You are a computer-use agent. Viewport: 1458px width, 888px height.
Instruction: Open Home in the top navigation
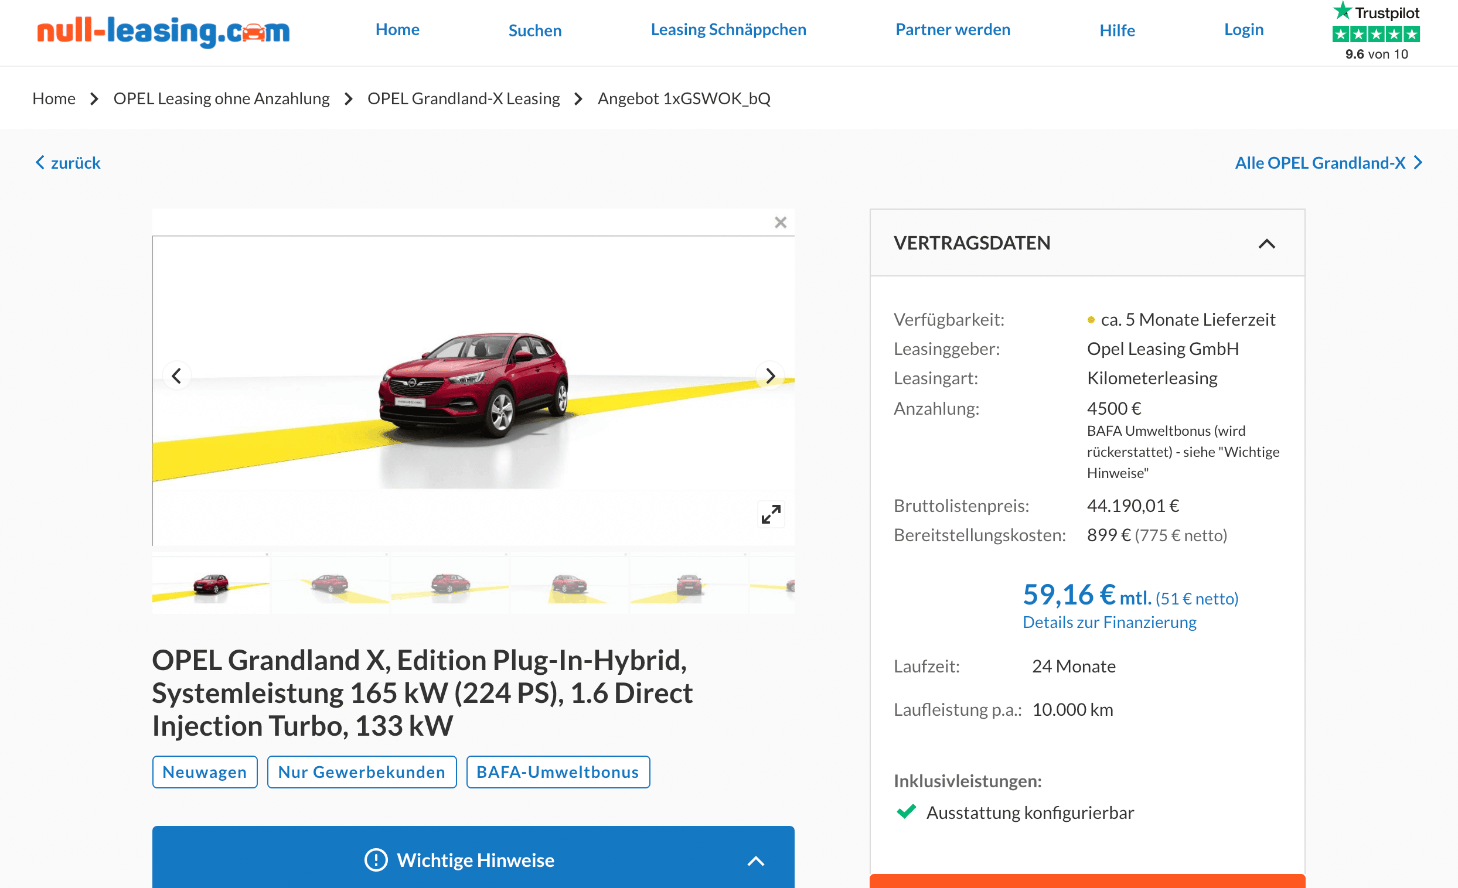pos(398,29)
